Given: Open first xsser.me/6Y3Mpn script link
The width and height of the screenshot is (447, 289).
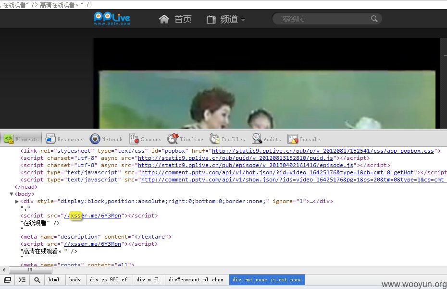Looking at the screenshot, I should (92, 216).
